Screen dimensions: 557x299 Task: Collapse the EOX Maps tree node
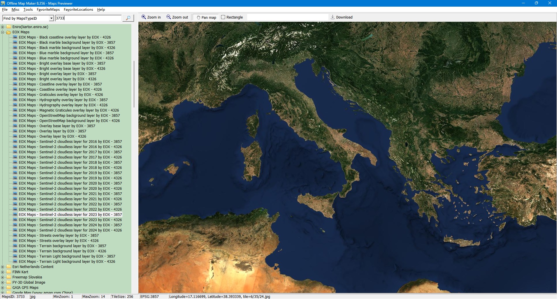[3, 32]
